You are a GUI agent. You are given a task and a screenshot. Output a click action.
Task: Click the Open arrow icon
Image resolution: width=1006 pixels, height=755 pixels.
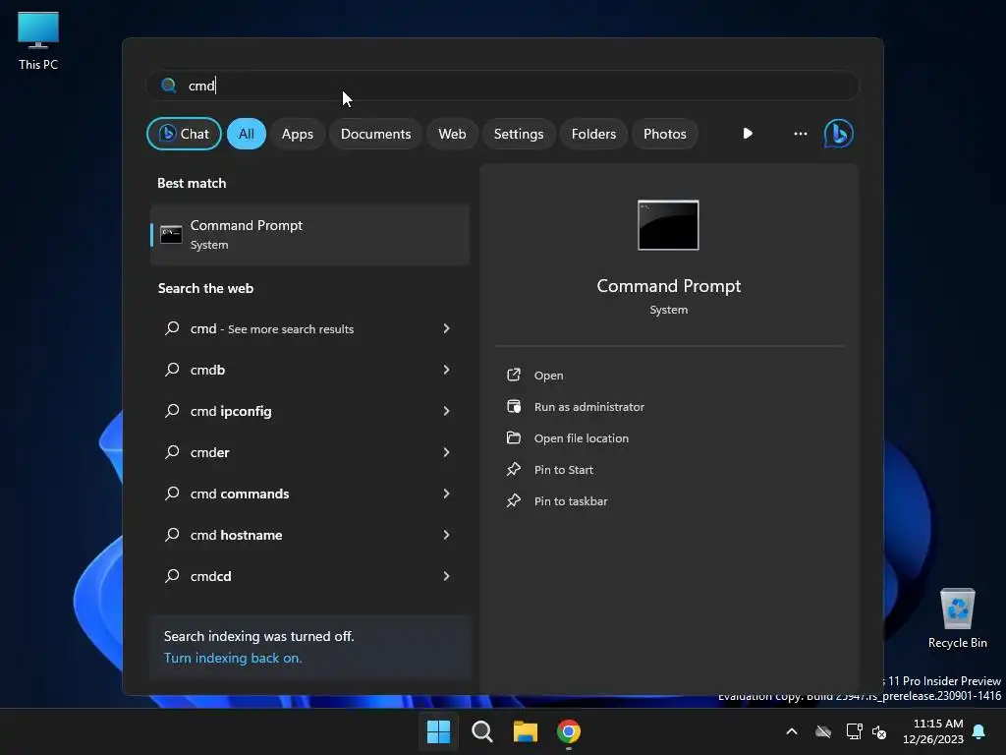click(513, 375)
